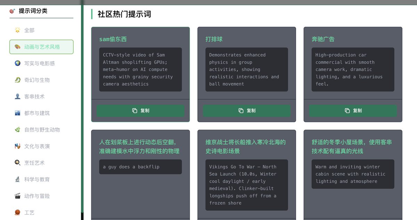This screenshot has height=220, width=417.
Task: Click the 打排球 card title
Action: coord(214,39)
